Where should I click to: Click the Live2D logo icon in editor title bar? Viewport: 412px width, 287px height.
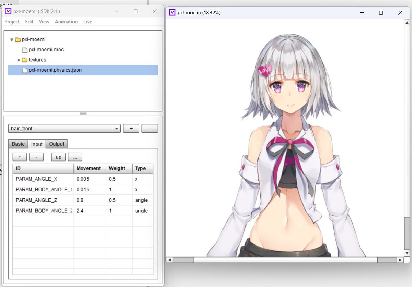coord(8,11)
